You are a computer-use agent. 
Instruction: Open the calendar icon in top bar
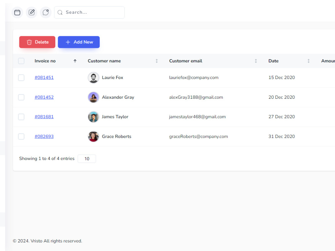[17, 12]
